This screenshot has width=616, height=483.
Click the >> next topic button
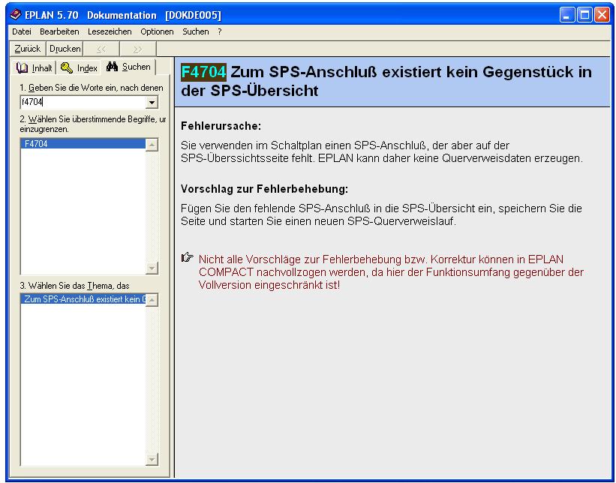137,49
